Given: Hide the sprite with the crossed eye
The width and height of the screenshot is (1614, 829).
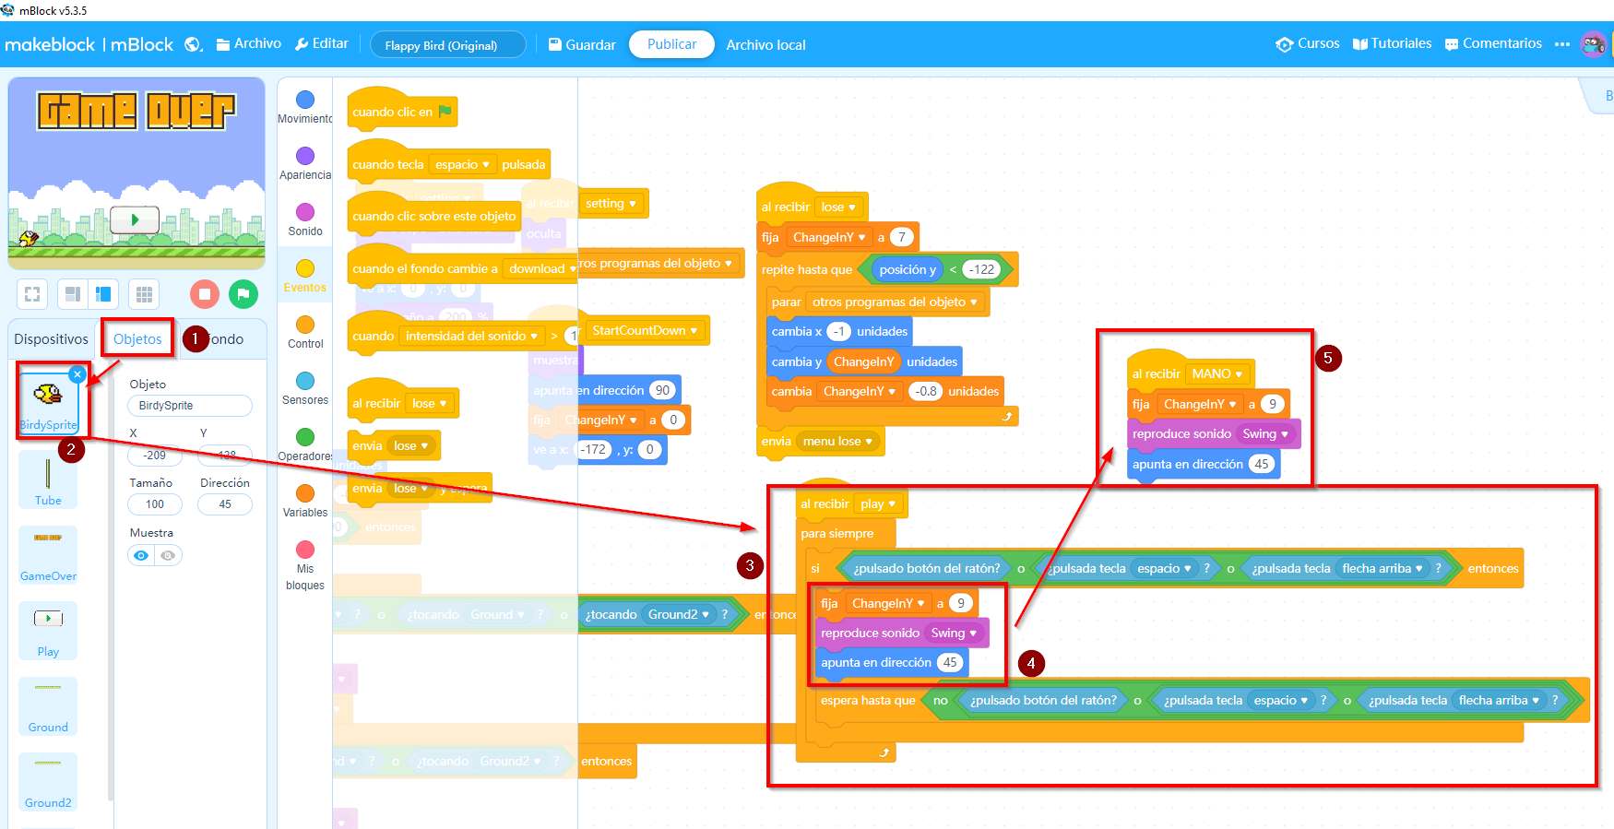Looking at the screenshot, I should (168, 555).
